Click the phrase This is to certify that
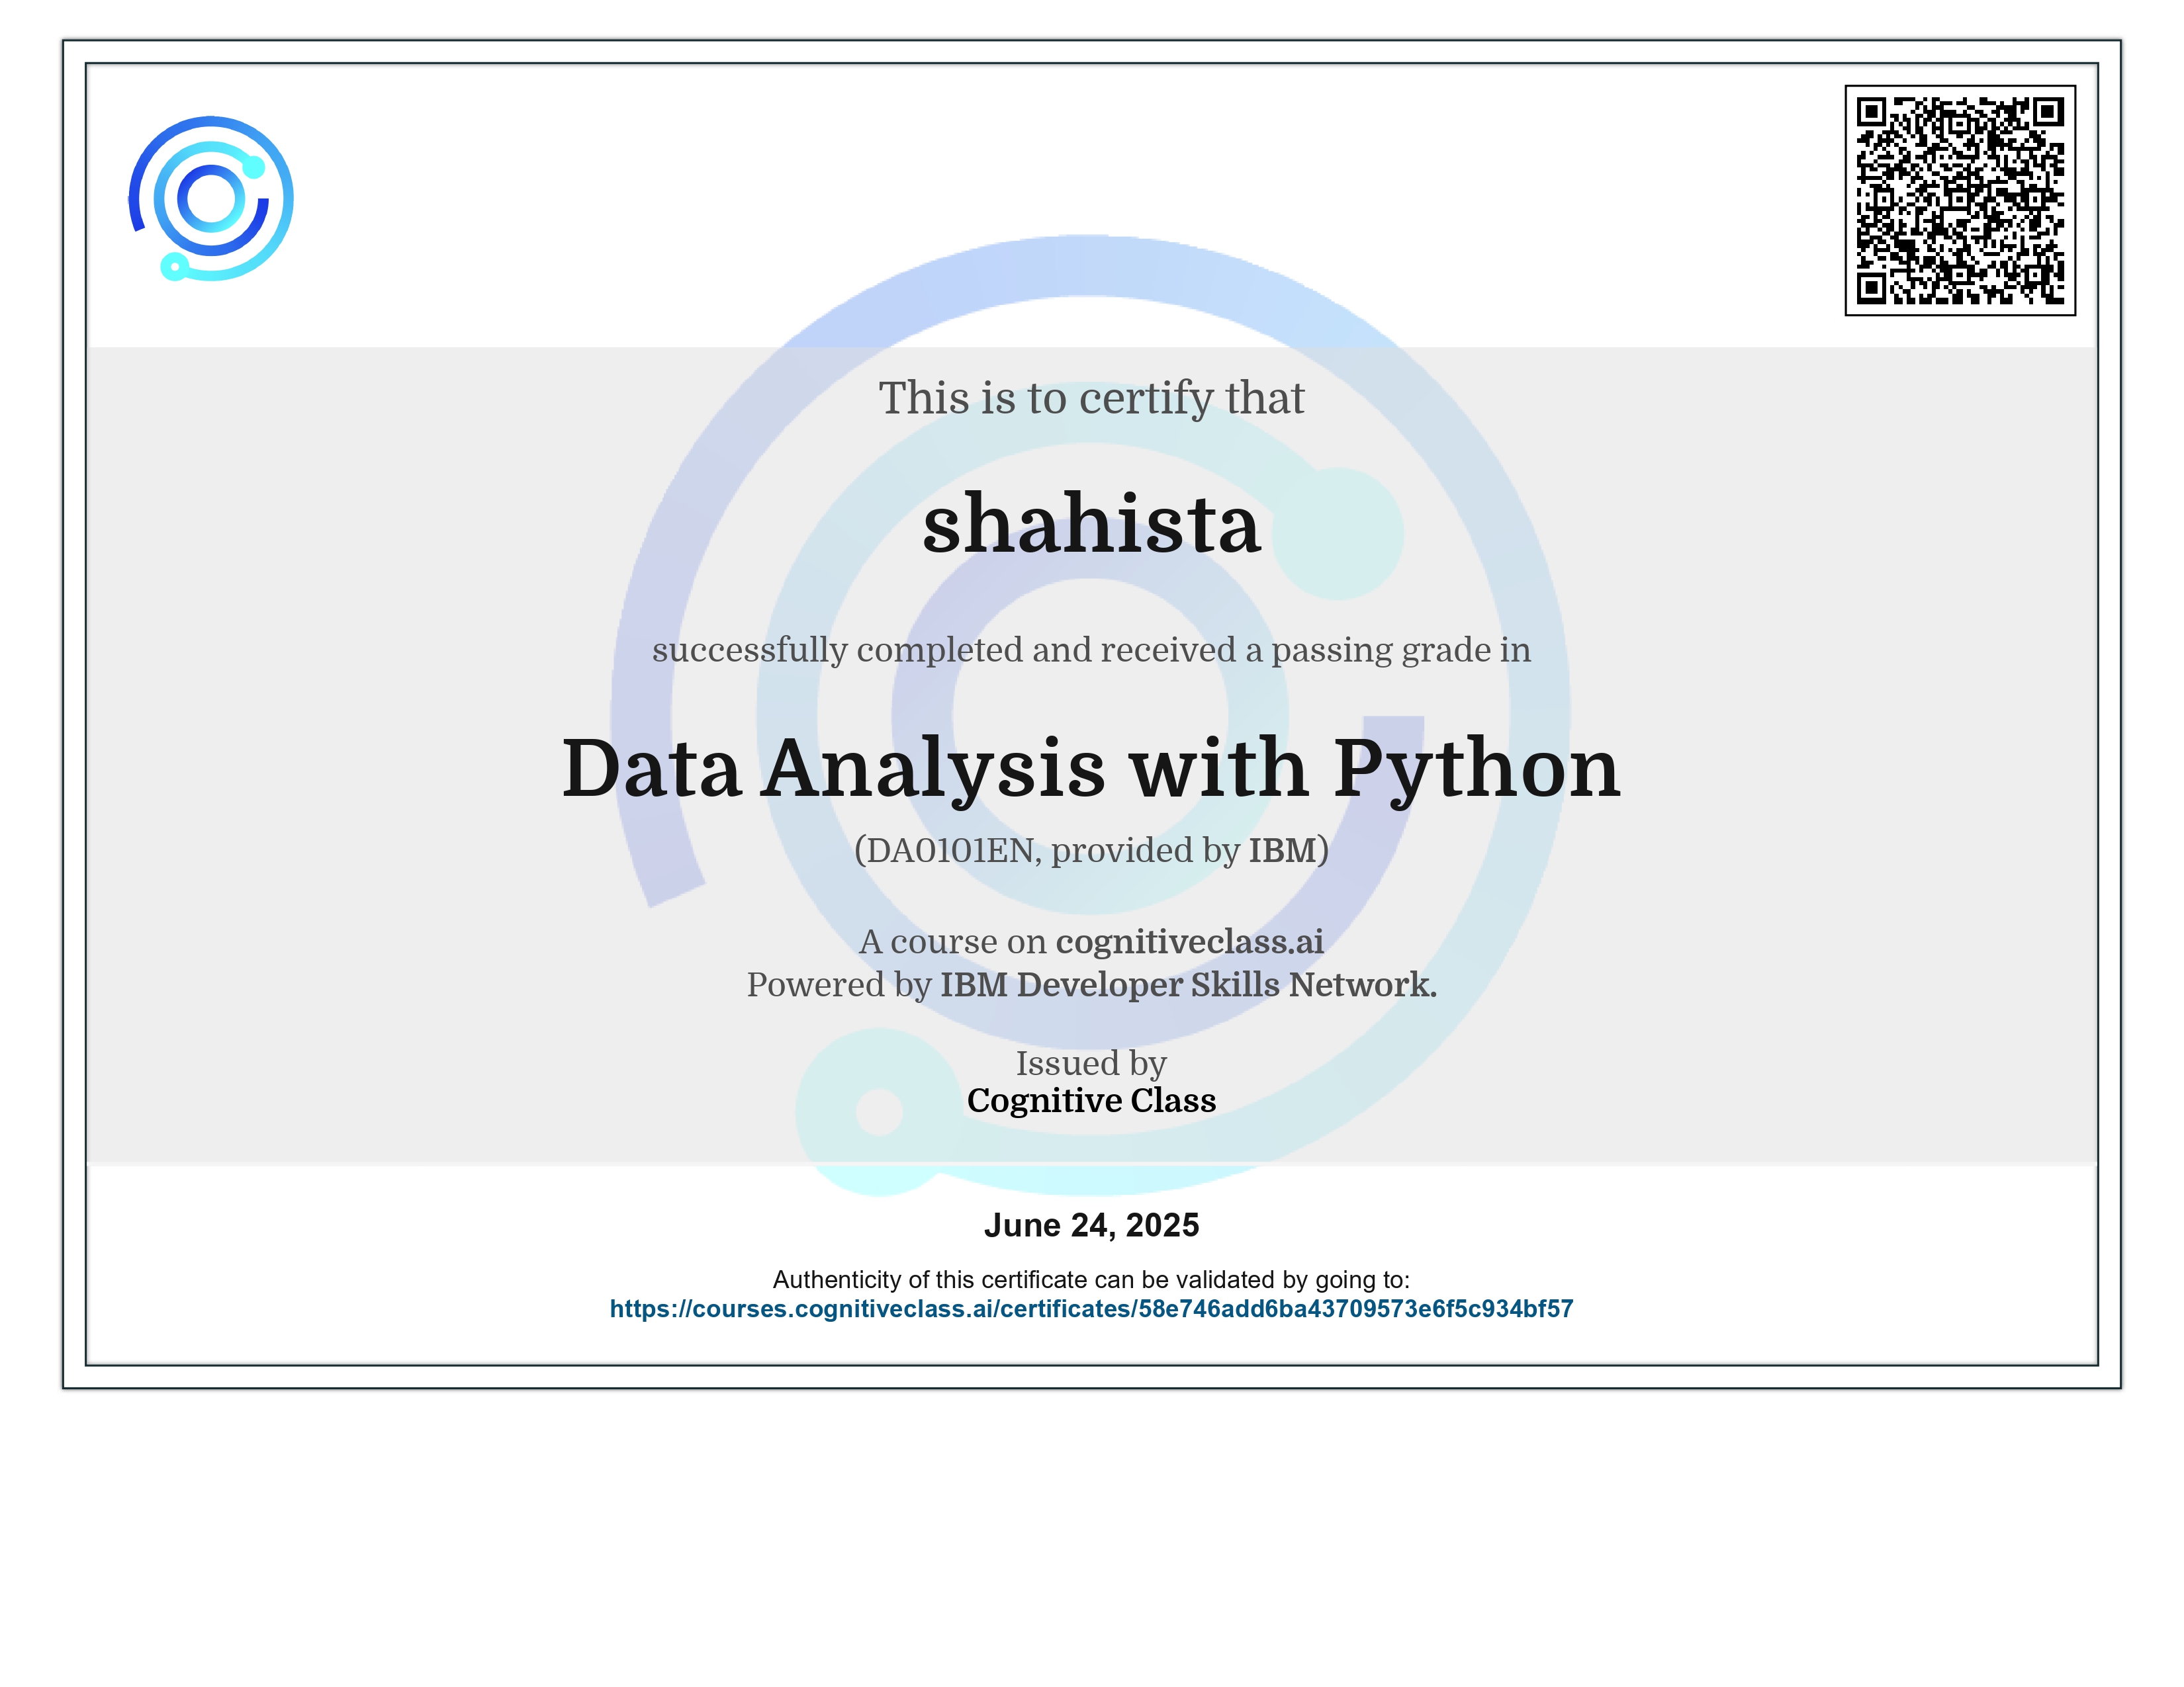Screen dimensions: 2184x1687 point(1093,398)
